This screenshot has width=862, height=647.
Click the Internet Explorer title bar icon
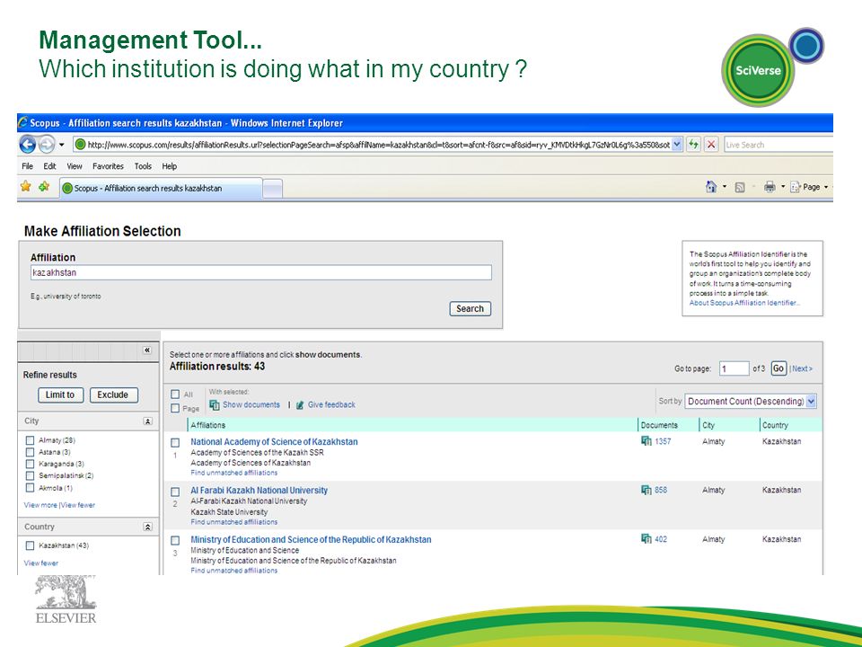pos(22,122)
